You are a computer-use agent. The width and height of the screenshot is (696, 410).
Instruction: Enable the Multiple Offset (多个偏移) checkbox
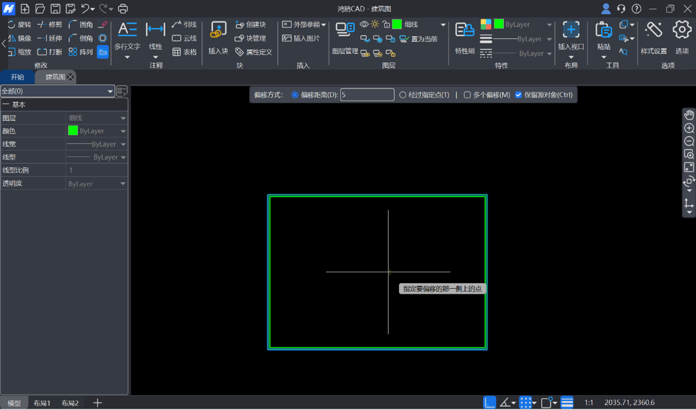pos(467,95)
